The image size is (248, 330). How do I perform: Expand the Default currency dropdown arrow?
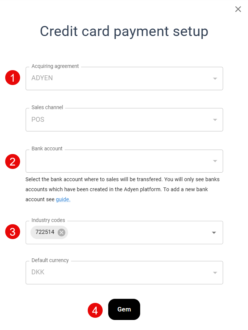215,273
